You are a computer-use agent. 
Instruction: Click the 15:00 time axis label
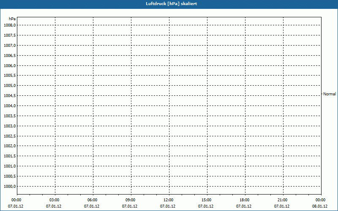coord(207,200)
